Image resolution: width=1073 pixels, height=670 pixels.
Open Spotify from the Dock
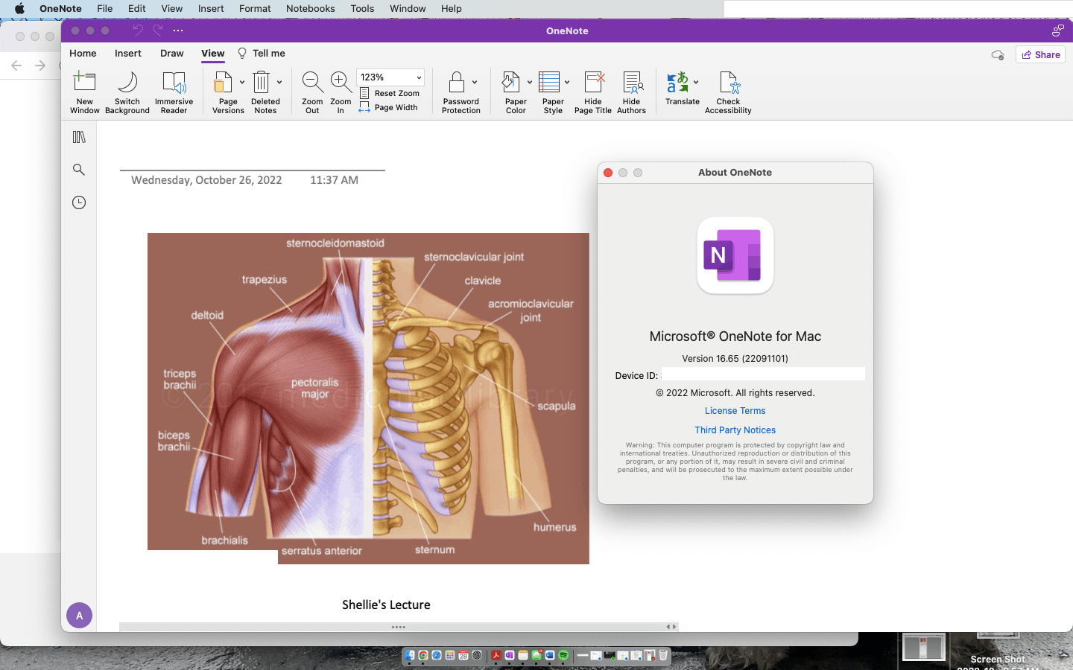tap(564, 656)
